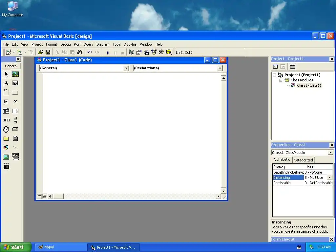The height and width of the screenshot is (252, 336).
Task: Select the Pointer tool in toolbox
Action: coord(6,74)
